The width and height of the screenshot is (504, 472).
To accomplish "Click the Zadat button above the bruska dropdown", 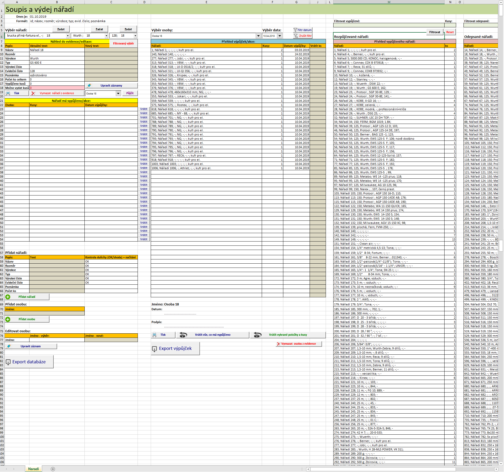I will coord(61,29).
